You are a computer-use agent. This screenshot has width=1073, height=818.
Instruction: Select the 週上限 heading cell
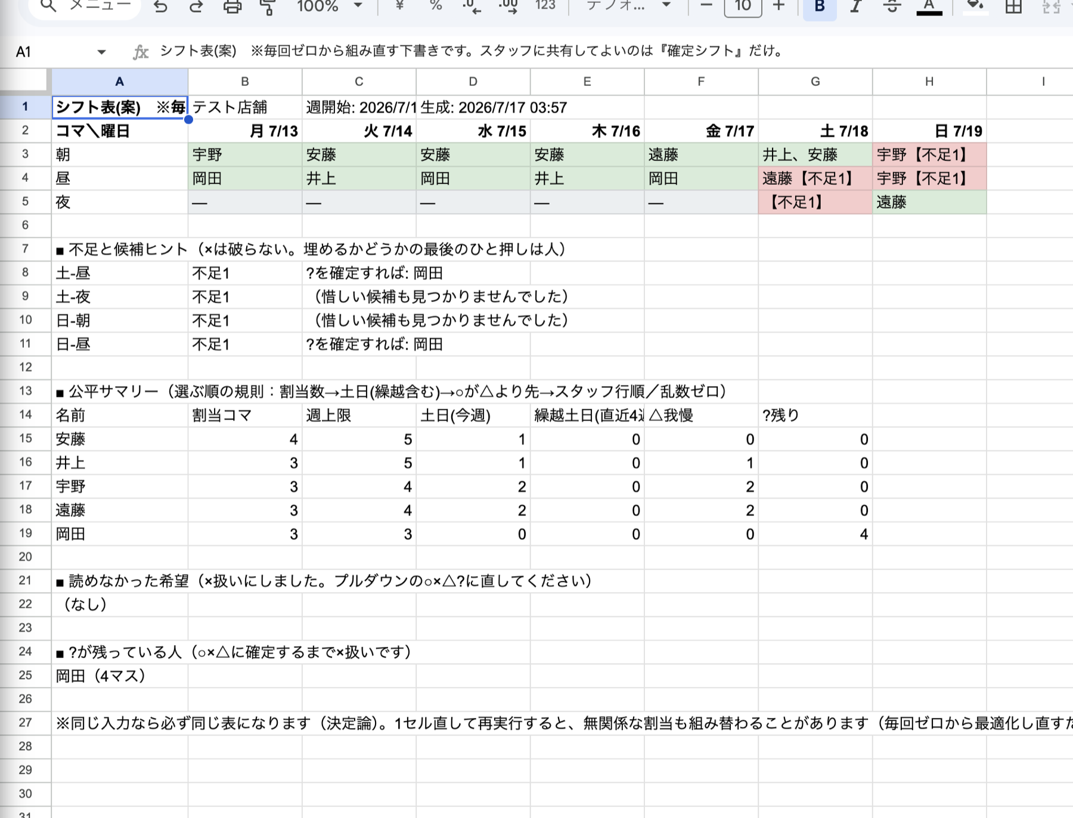coord(359,415)
